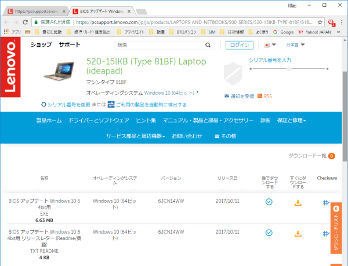Click the 通知を受信 link
This screenshot has width=348, height=266.
coord(242,96)
